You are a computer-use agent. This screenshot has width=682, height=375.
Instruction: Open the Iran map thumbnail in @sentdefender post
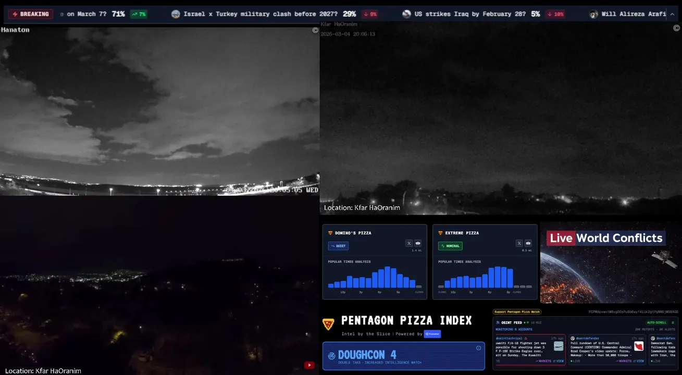coord(639,346)
